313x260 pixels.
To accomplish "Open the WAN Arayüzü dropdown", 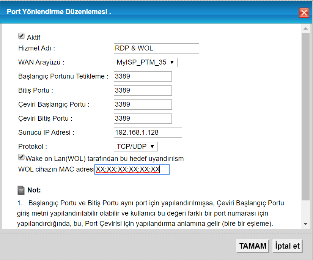I will click(x=145, y=62).
